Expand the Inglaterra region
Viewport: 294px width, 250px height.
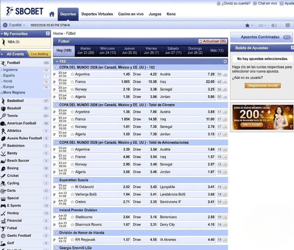tap(10, 70)
